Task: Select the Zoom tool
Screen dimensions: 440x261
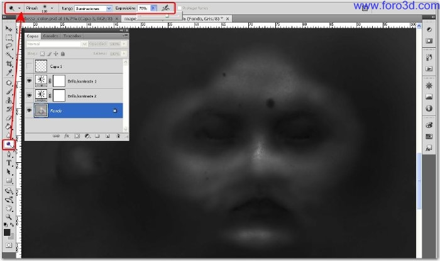Action: [x=9, y=217]
